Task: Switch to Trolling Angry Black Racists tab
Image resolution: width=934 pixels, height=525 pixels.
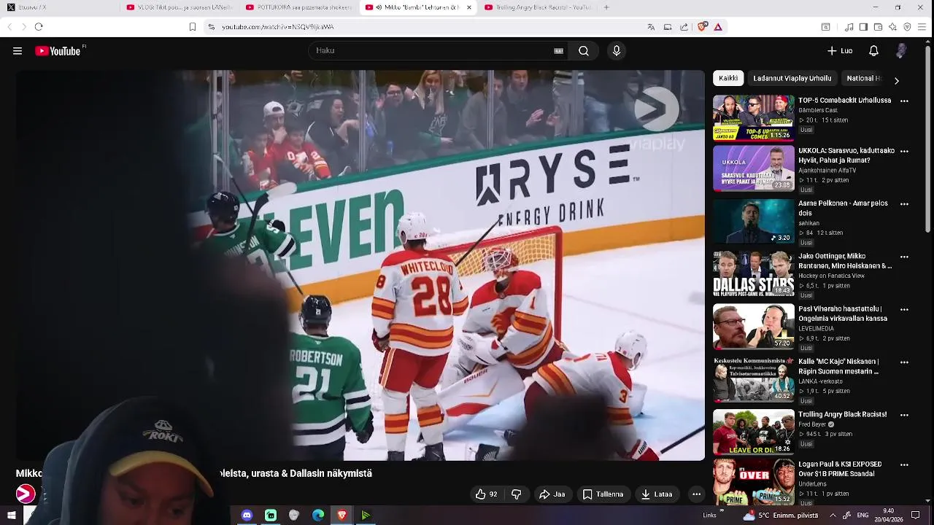Action: (537, 7)
